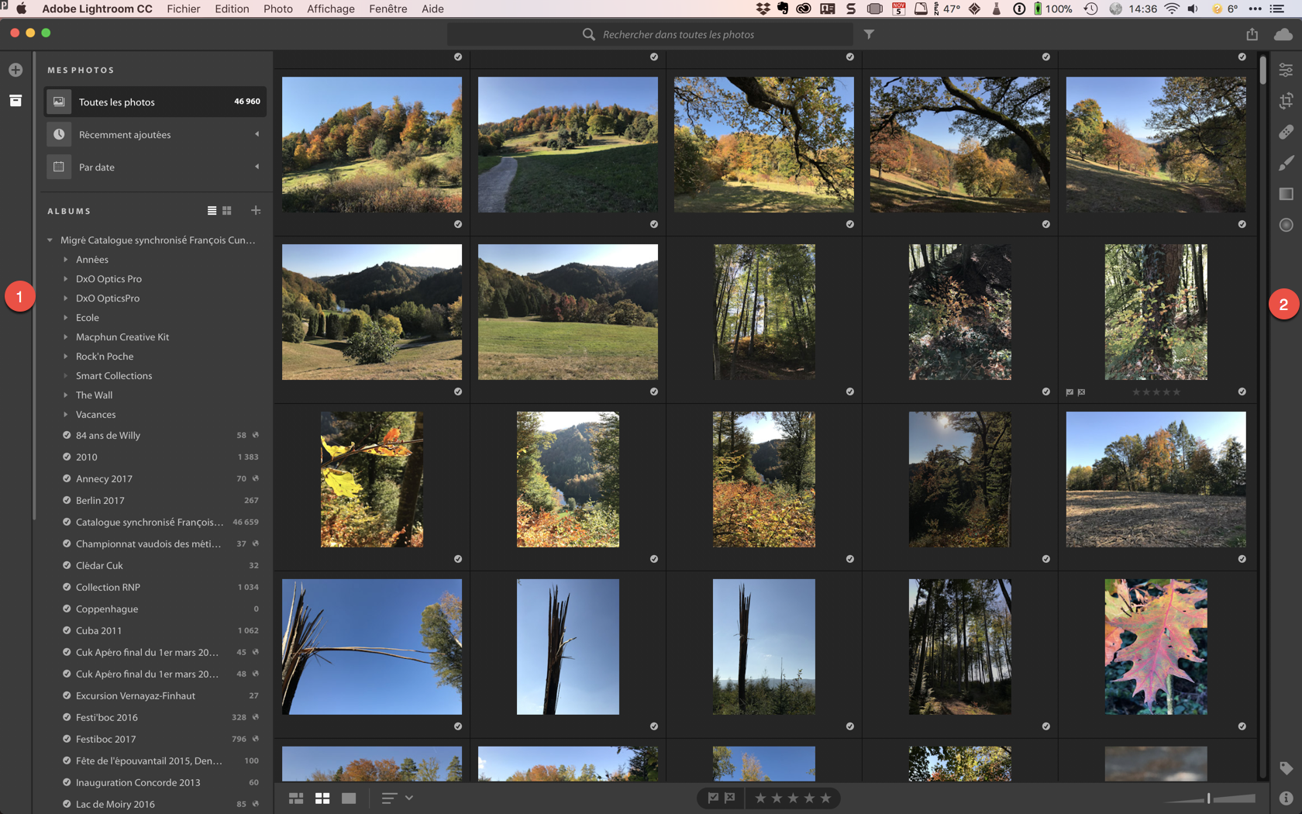The image size is (1302, 814).
Task: Open the Affichage menu
Action: [331, 9]
